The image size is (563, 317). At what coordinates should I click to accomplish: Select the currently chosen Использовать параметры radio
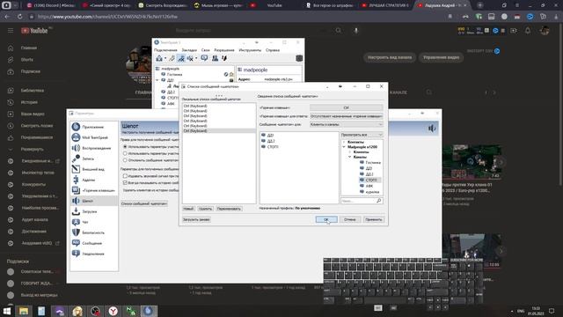(125, 147)
